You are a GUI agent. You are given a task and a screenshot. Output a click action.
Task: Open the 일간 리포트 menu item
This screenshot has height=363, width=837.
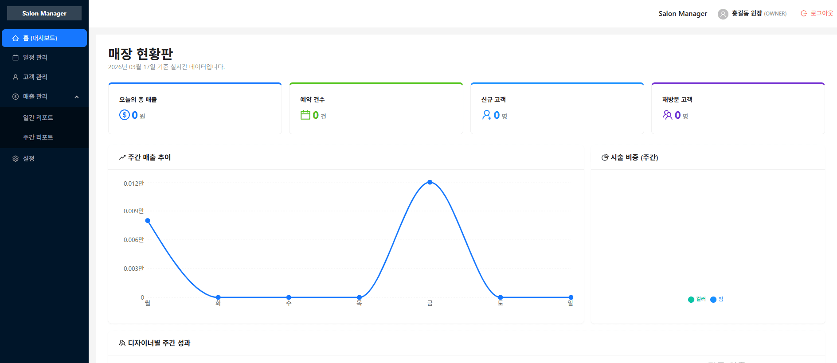click(38, 118)
